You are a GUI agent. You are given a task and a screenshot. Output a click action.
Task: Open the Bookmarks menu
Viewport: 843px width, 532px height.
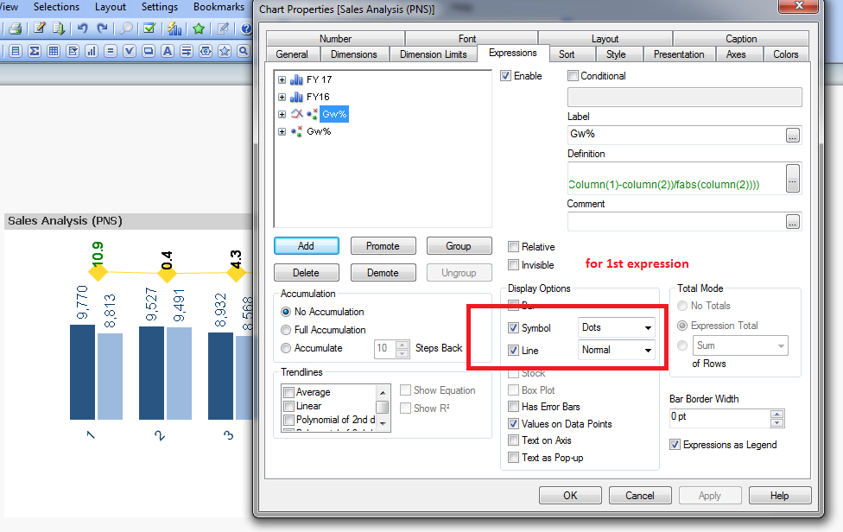coord(219,7)
